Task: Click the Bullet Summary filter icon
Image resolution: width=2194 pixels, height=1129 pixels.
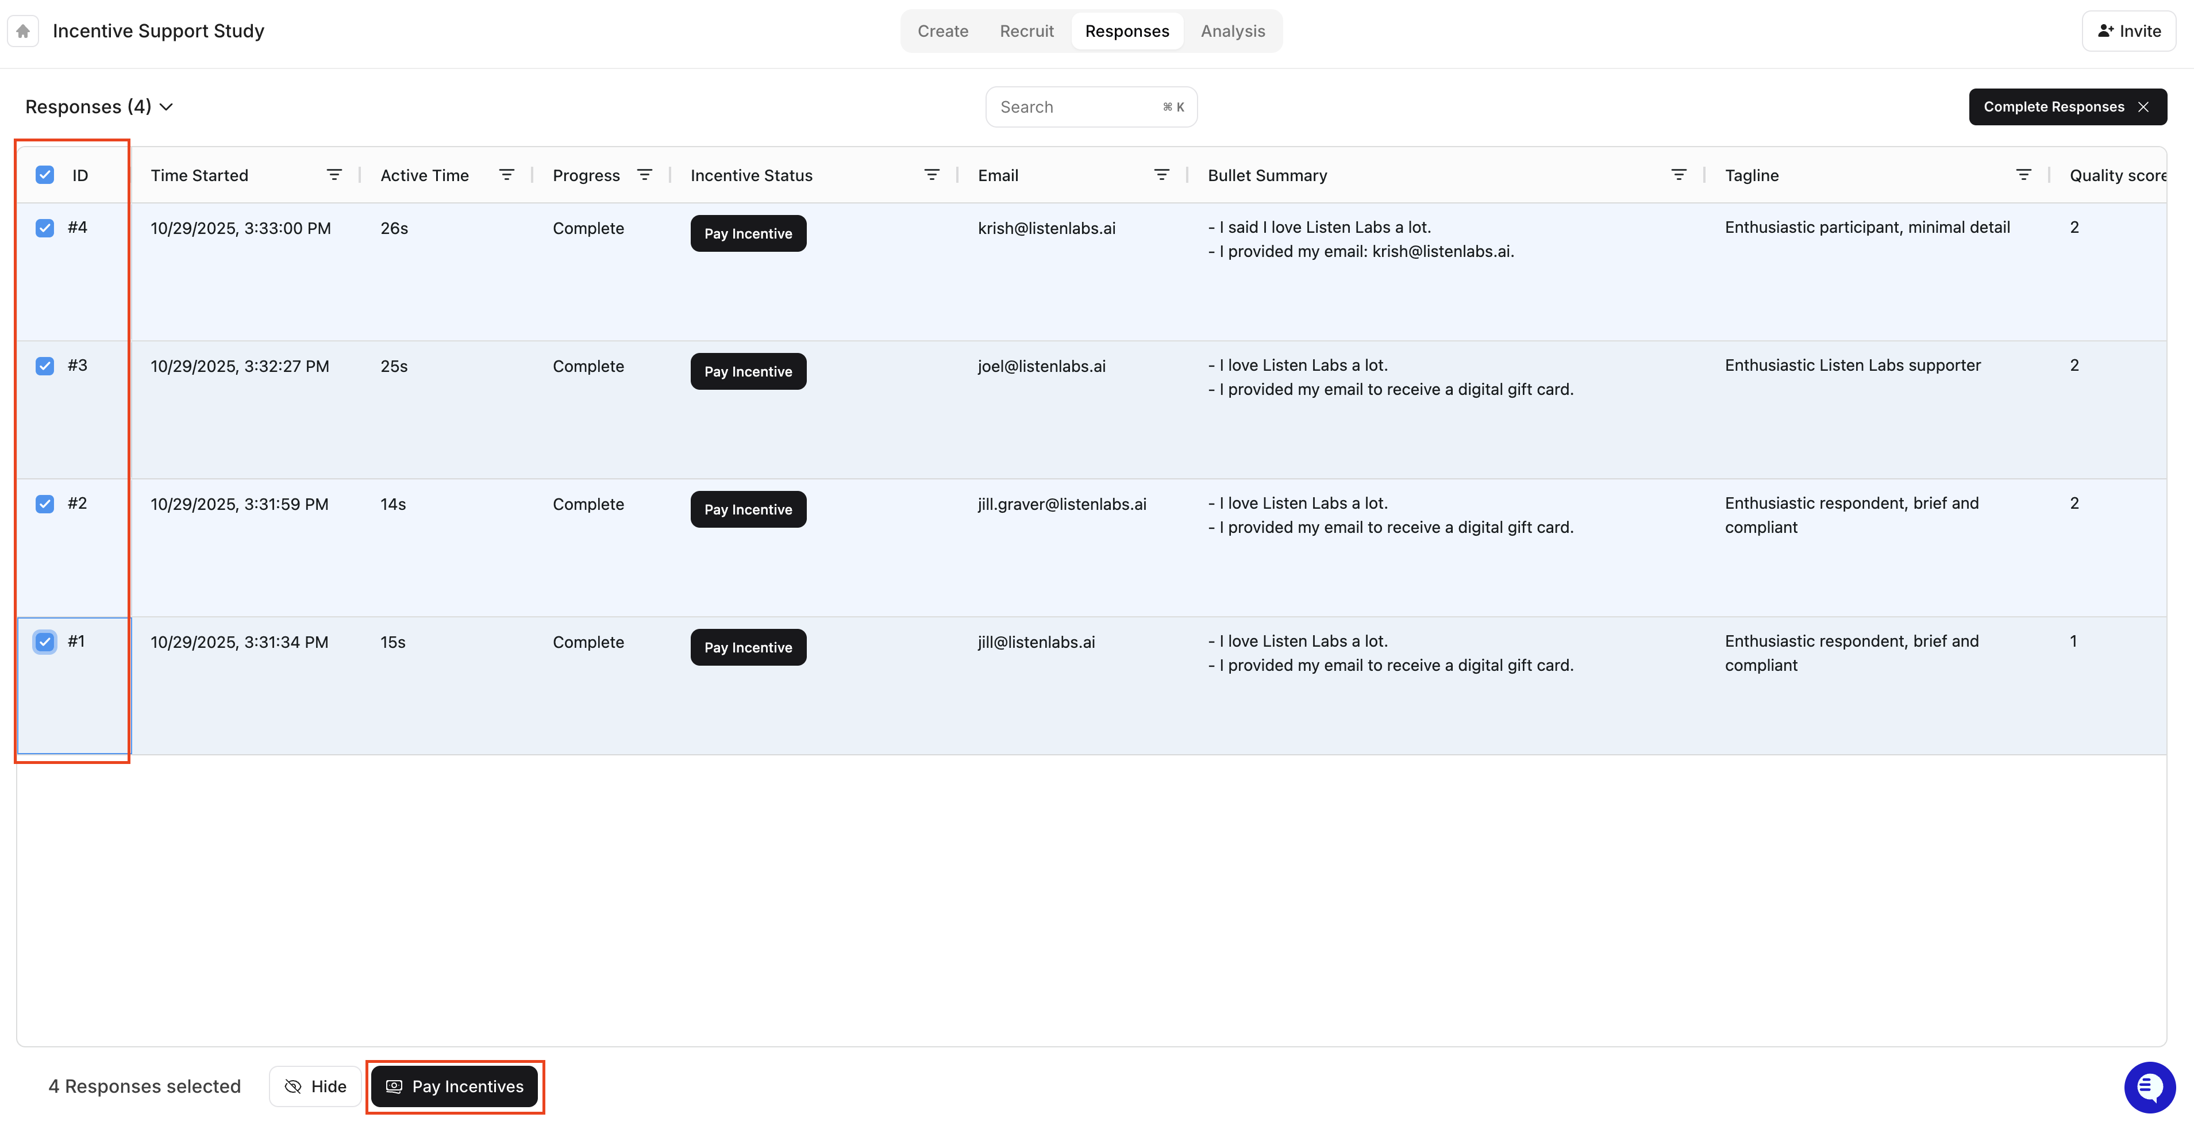Action: 1679,175
